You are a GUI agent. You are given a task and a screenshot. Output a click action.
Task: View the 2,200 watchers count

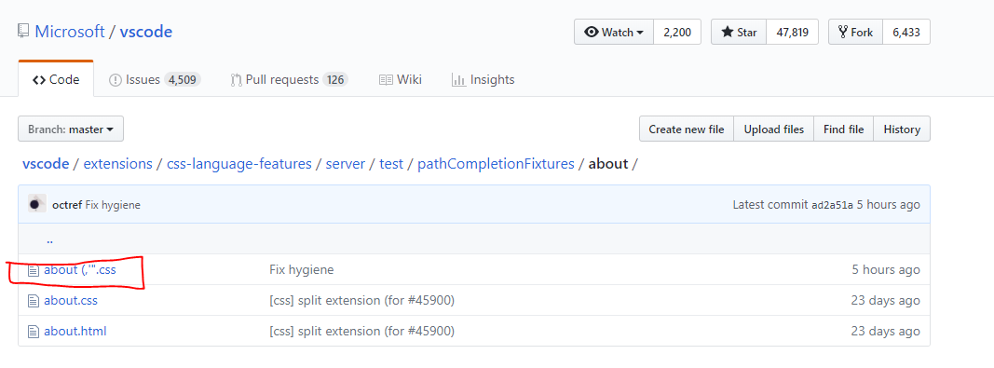tap(677, 33)
